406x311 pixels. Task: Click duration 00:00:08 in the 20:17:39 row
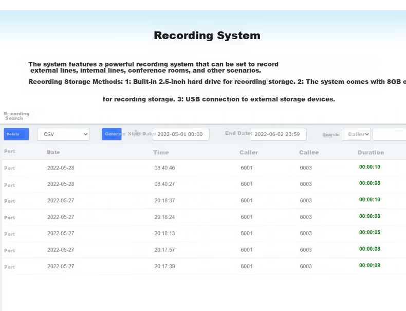tap(370, 265)
